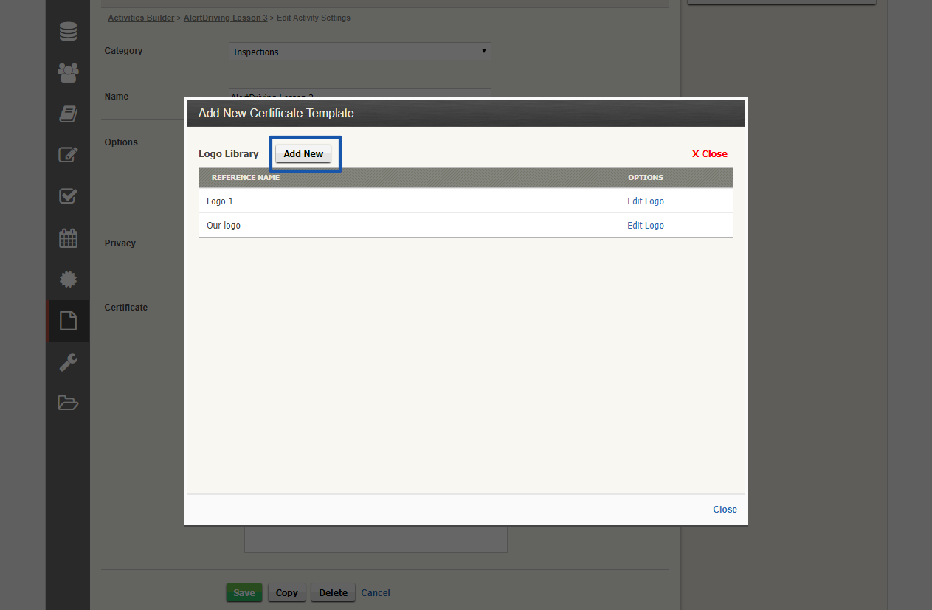This screenshot has height=610, width=932.
Task: Open Activities Builder breadcrumb link
Action: pyautogui.click(x=141, y=18)
